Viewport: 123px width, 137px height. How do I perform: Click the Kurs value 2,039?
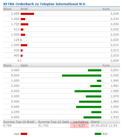(115, 14)
